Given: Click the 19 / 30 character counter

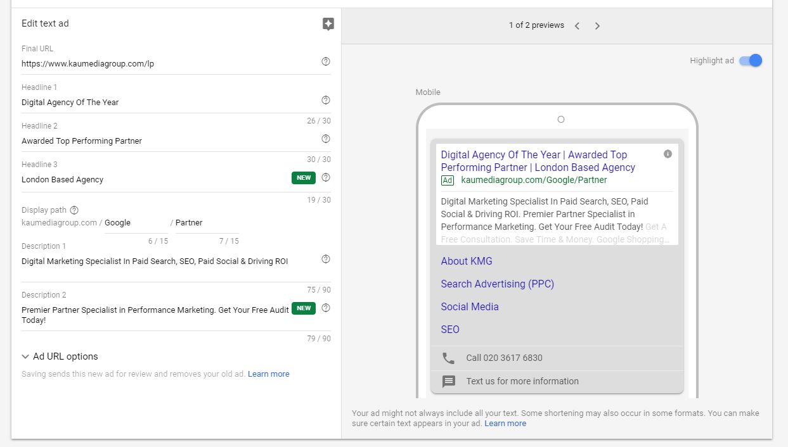Looking at the screenshot, I should pos(319,200).
